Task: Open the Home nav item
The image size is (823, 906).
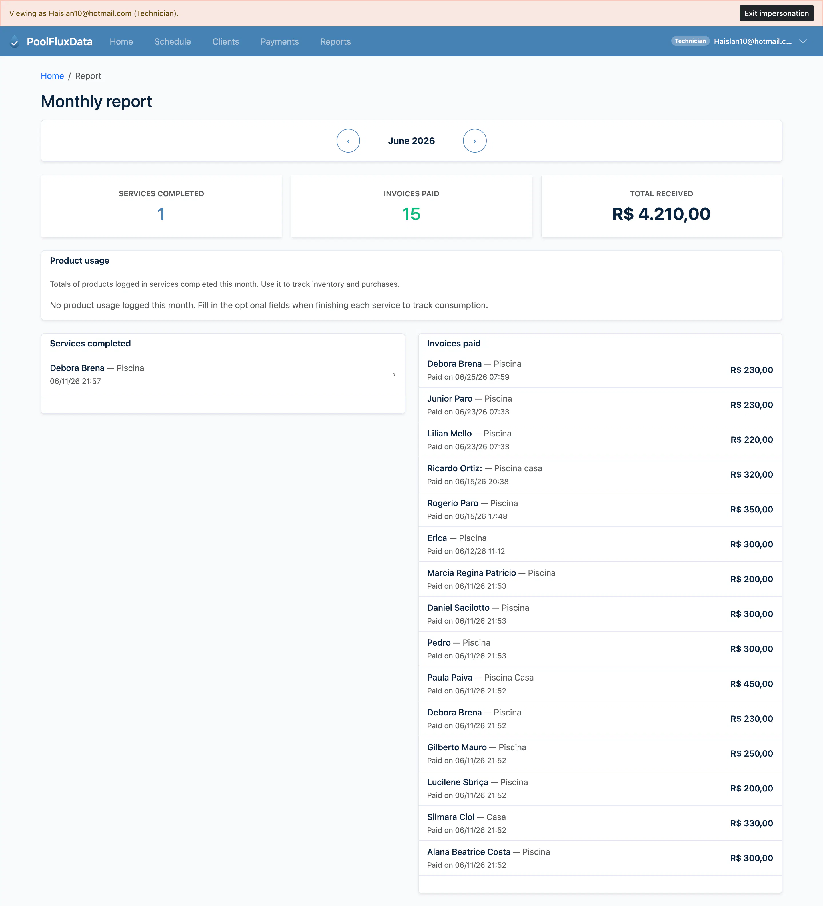Action: (121, 41)
